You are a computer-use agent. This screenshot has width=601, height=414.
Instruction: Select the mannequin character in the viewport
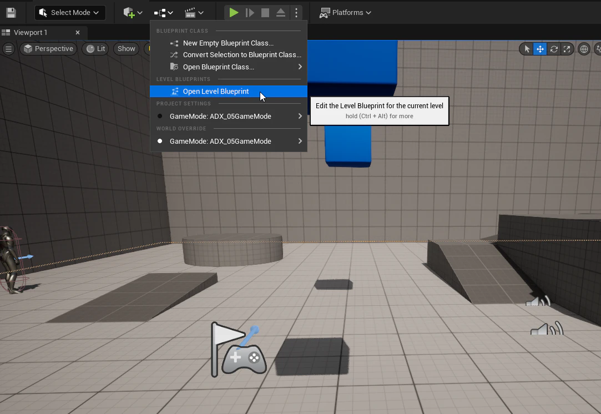pyautogui.click(x=9, y=260)
